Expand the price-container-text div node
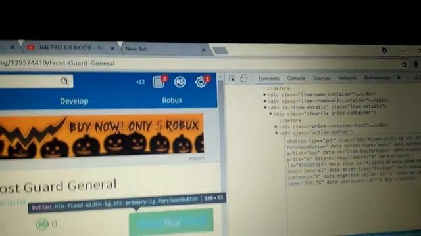Viewport: 421px width, 236px height. (x=276, y=126)
